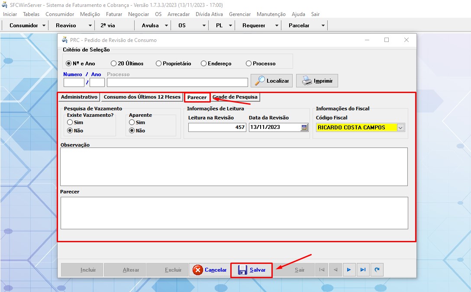Expand the Código Fiscal combo box
Screen dimensions: 471x292
[400, 128]
